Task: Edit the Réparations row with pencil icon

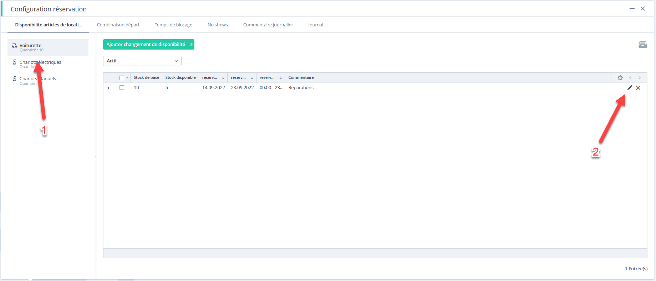Action: coord(630,88)
